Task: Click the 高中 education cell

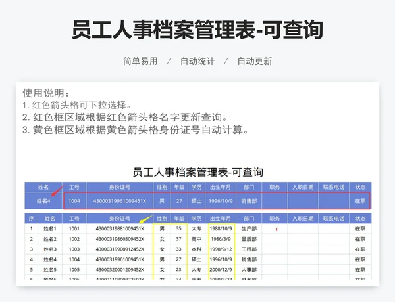Action: [196, 239]
